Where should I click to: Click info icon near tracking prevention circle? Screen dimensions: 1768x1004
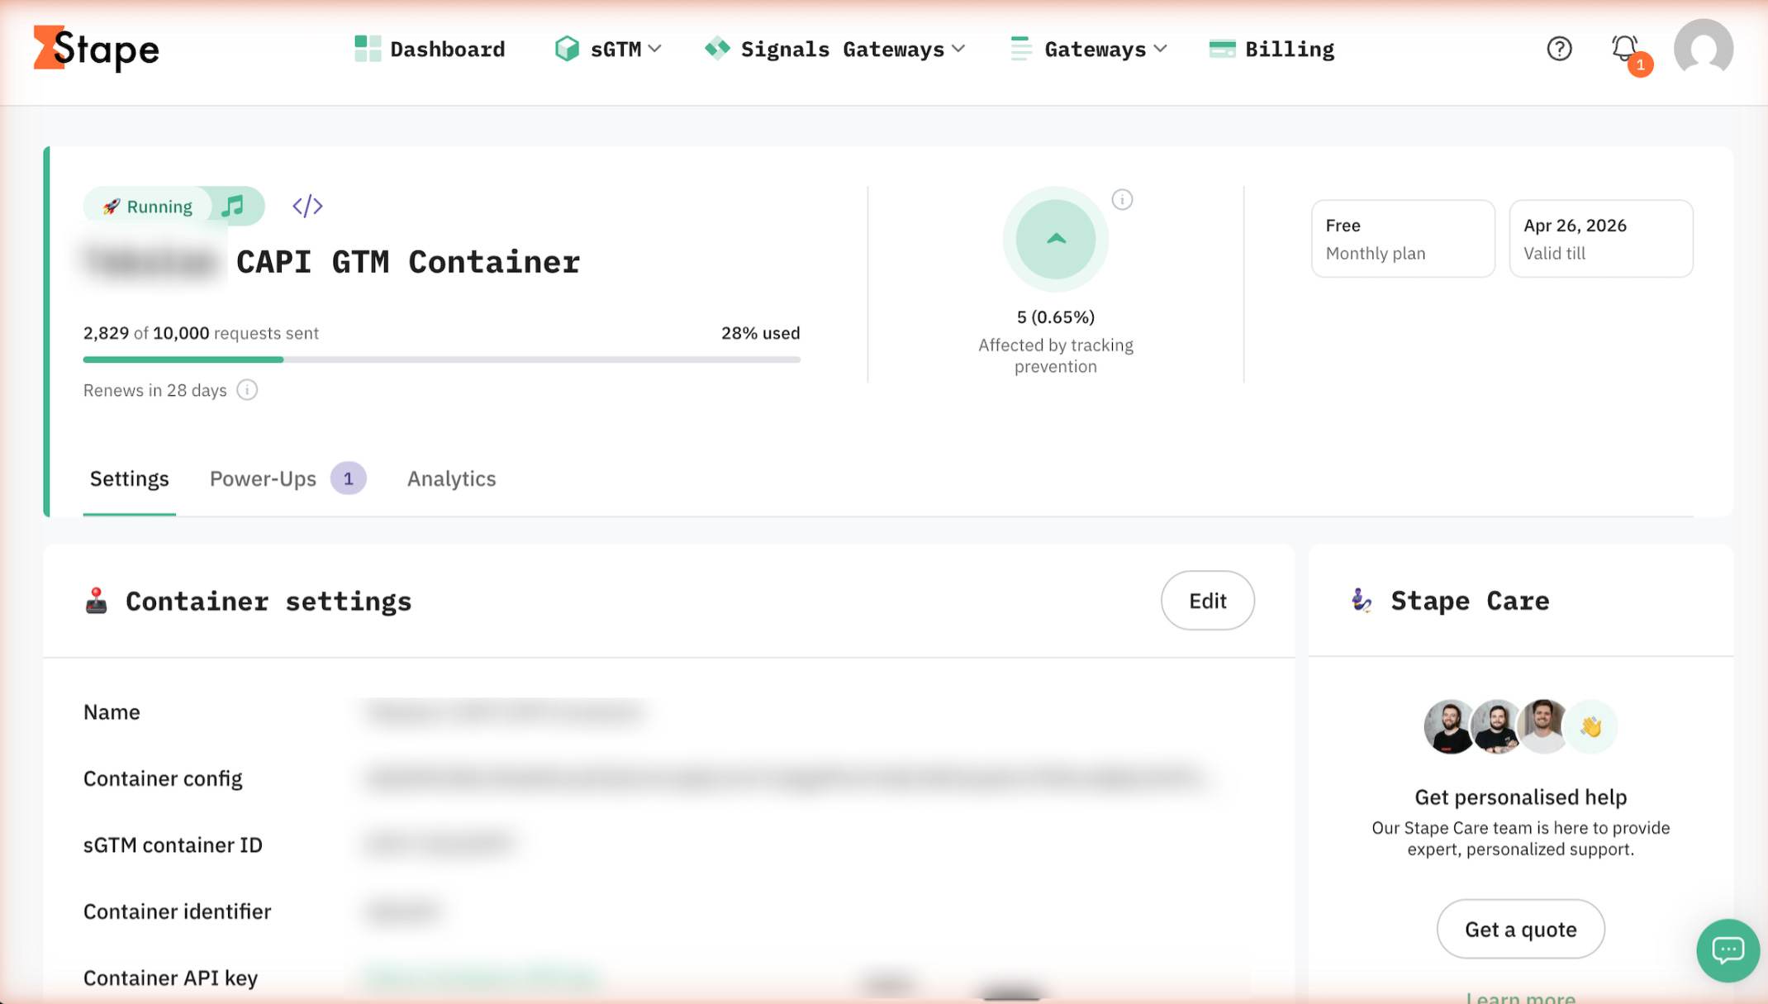click(x=1122, y=199)
